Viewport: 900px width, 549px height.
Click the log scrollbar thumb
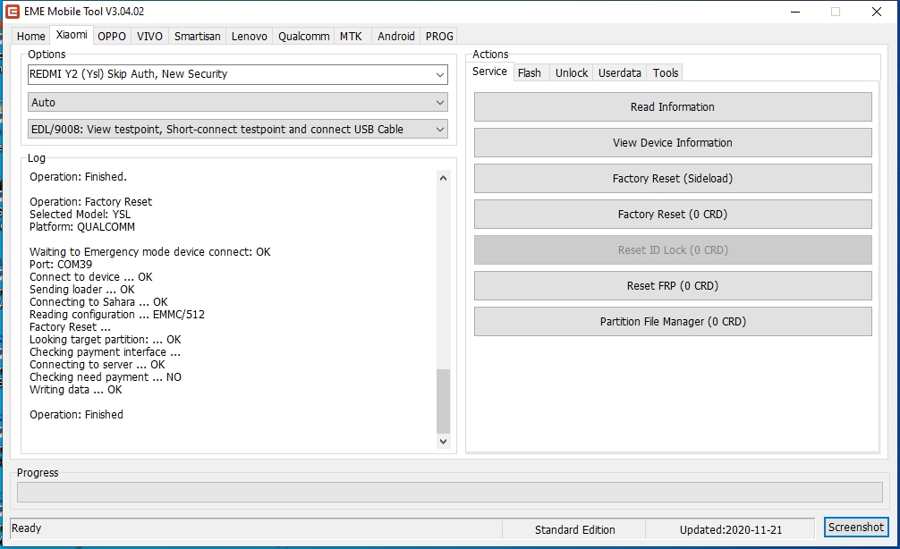point(443,401)
